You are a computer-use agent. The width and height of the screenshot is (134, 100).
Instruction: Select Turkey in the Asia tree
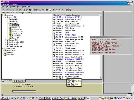[x=14, y=38]
